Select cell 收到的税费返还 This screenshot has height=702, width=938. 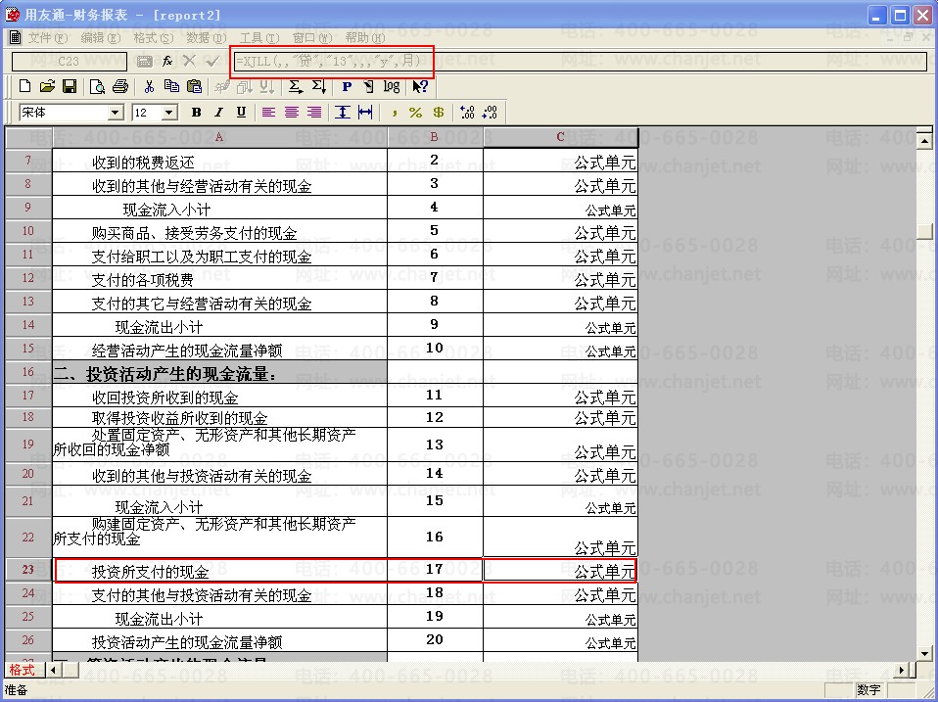[219, 163]
